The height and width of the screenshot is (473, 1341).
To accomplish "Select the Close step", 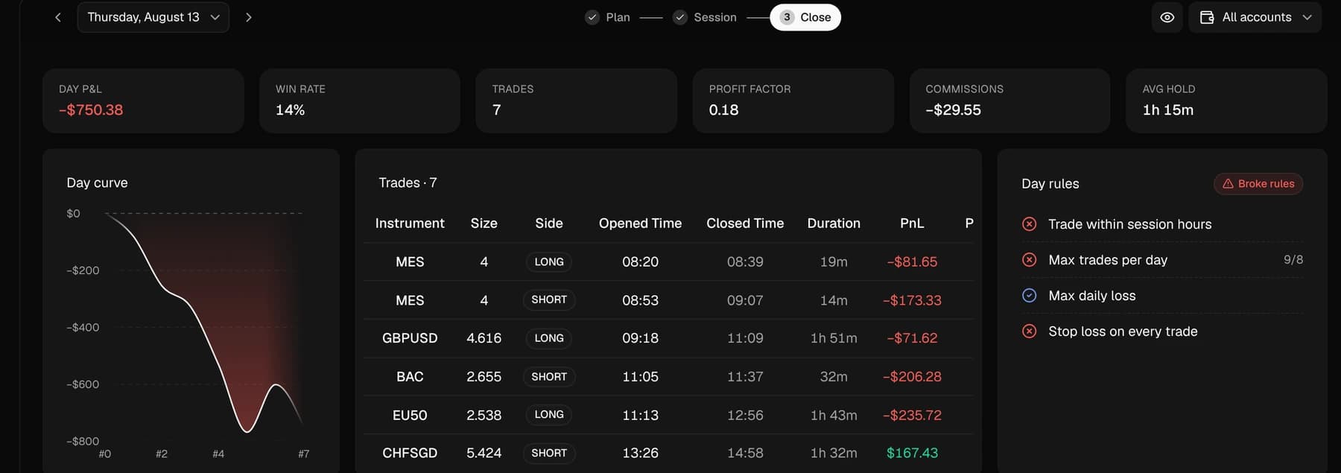I will coord(805,17).
